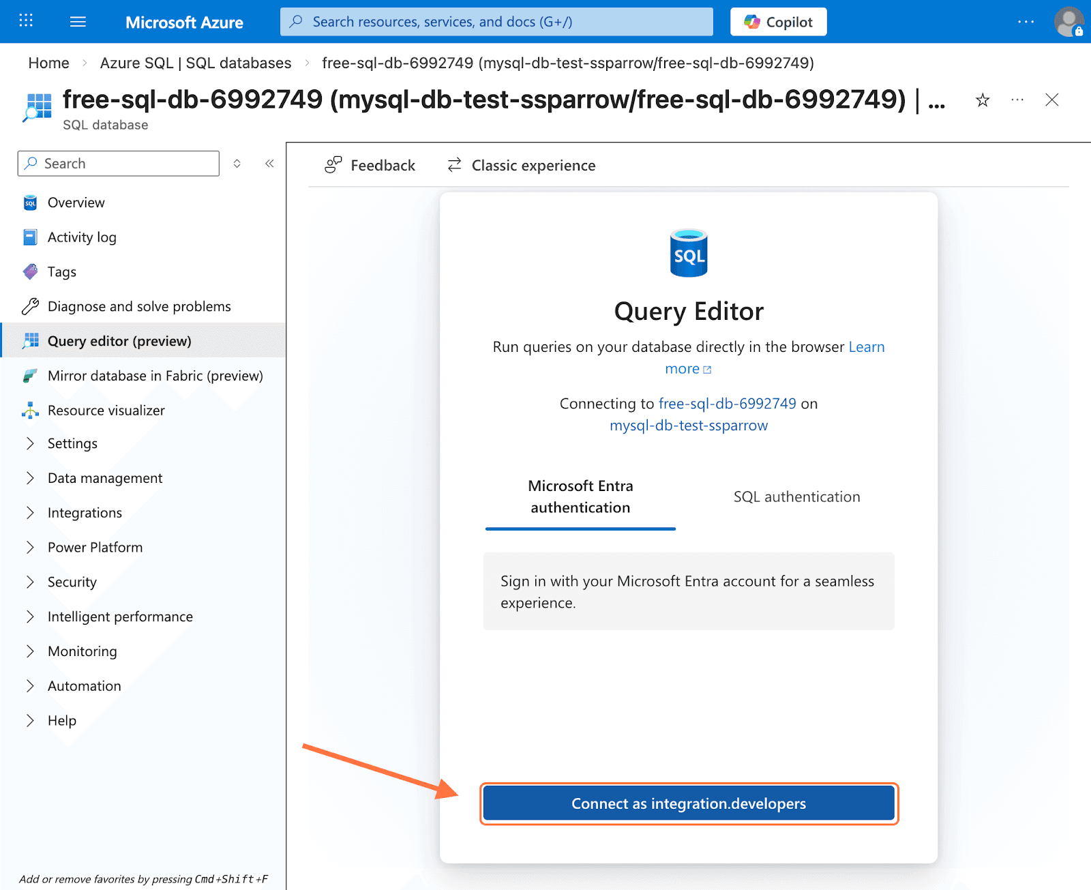Expand the Settings section

pos(72,444)
